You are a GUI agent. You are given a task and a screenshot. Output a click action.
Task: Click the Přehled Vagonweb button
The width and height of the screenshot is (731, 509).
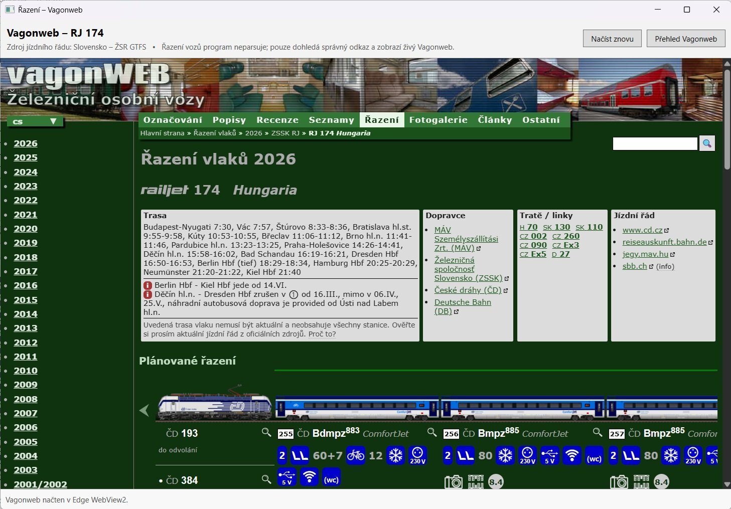tap(686, 39)
